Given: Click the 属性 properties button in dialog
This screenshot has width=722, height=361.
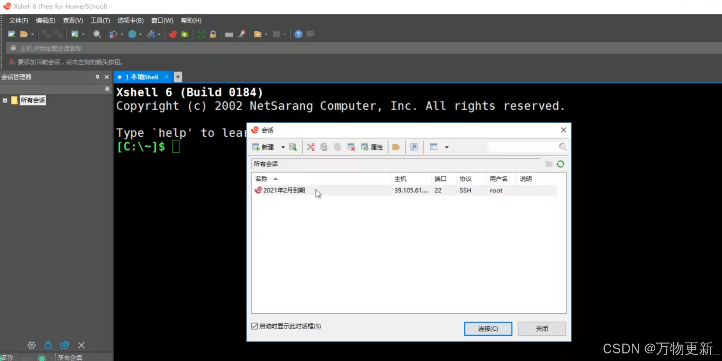Looking at the screenshot, I should [x=372, y=147].
